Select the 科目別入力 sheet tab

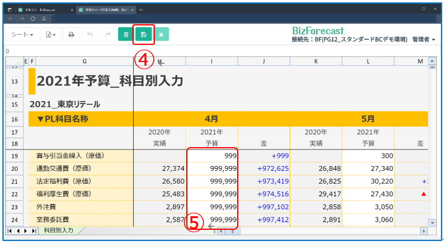(x=58, y=230)
